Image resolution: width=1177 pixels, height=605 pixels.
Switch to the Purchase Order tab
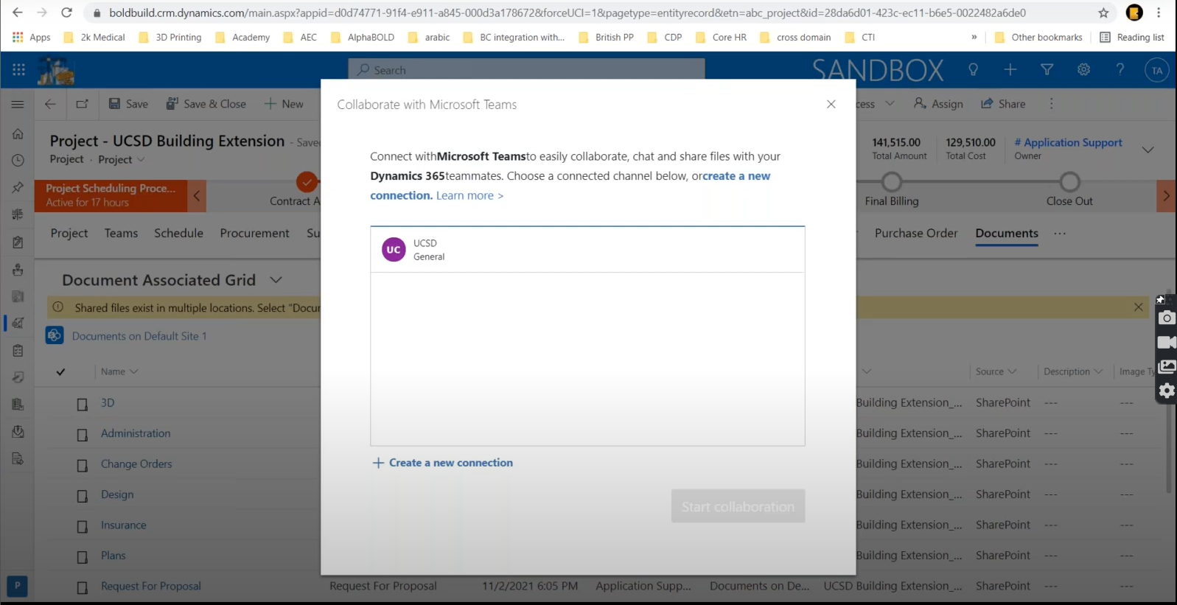pos(915,233)
